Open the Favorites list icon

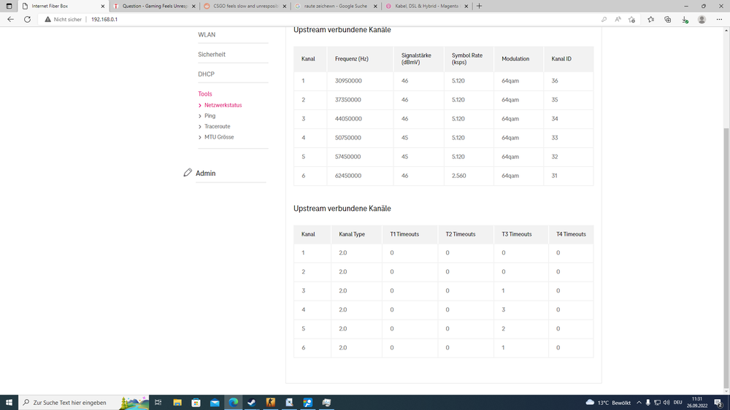[651, 20]
